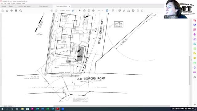Open the E-Sign menu
The height and width of the screenshot is (111, 197).
coord(13,3)
